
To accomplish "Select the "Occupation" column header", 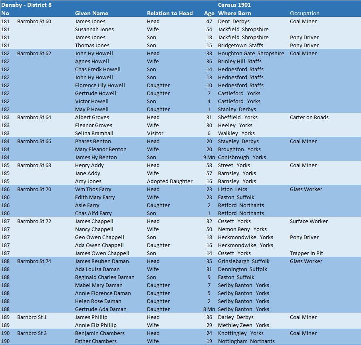I will point(304,13).
